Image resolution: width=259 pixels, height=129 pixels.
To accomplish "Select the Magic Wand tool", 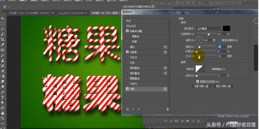I will (2, 34).
